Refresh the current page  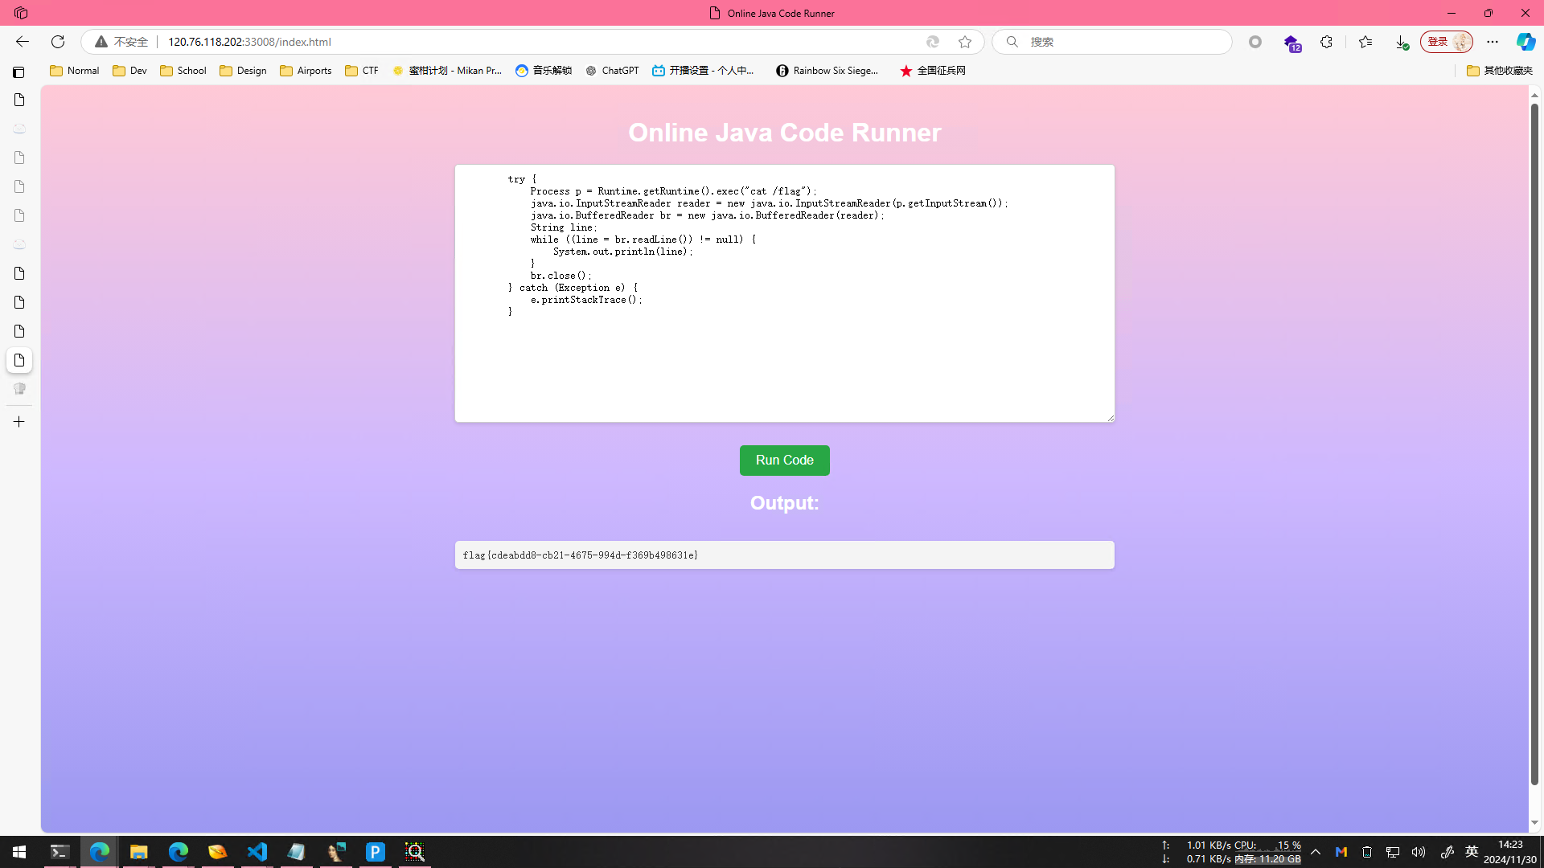pos(58,42)
